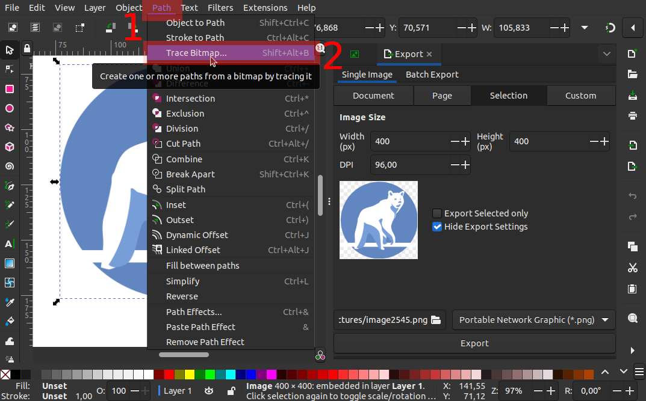Select the Star and polygon tool
646x401 pixels.
click(x=10, y=127)
